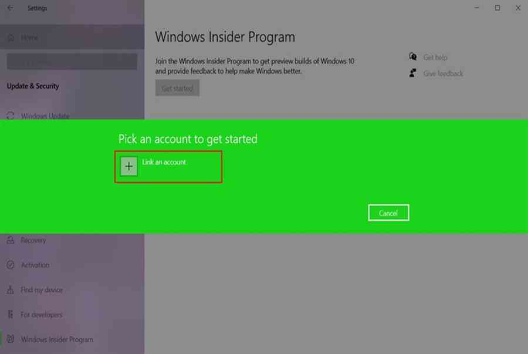Click the Home sidebar label

tap(29, 38)
